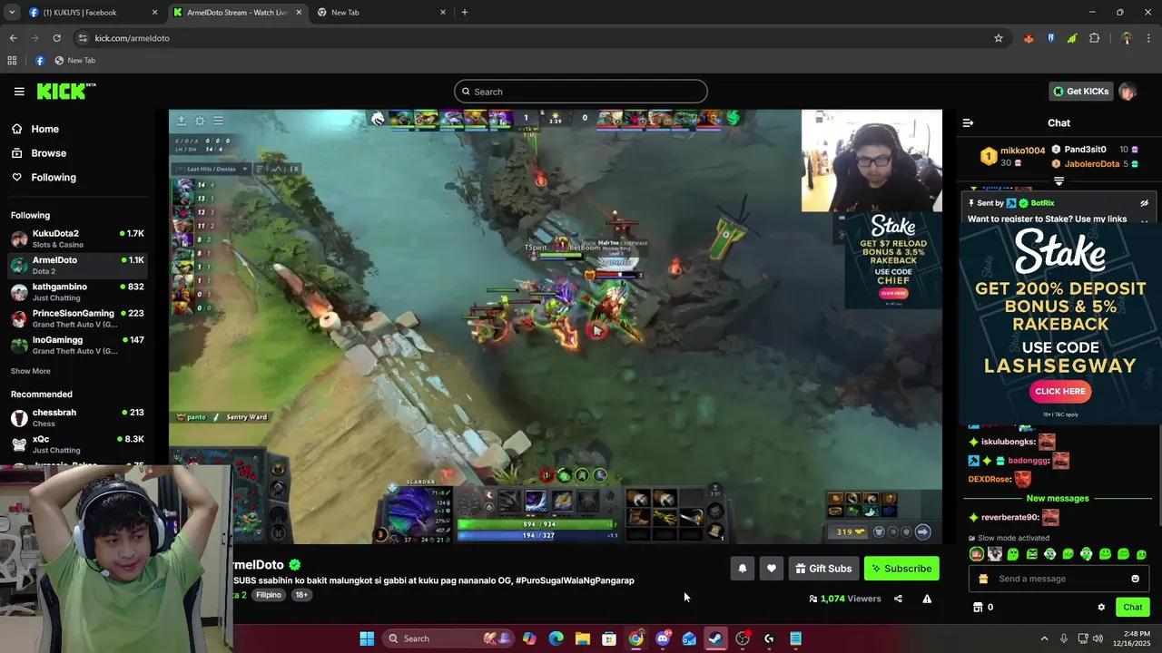Open the Kick shop points icon

tap(978, 608)
